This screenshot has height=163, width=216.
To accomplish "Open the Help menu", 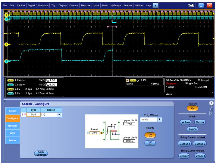I will point(148,5).
